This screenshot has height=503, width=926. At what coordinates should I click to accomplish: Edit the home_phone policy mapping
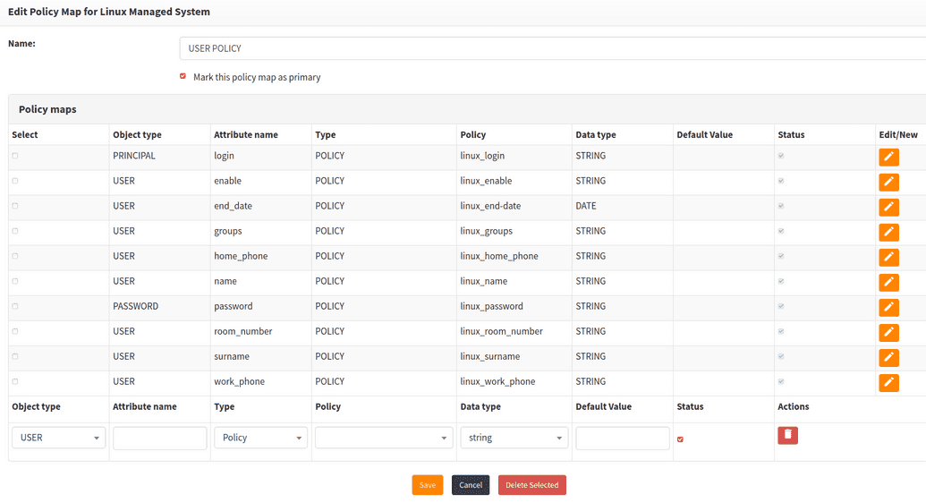pyautogui.click(x=888, y=257)
